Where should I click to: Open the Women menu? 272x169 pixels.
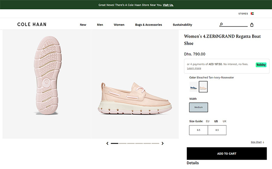tap(119, 24)
